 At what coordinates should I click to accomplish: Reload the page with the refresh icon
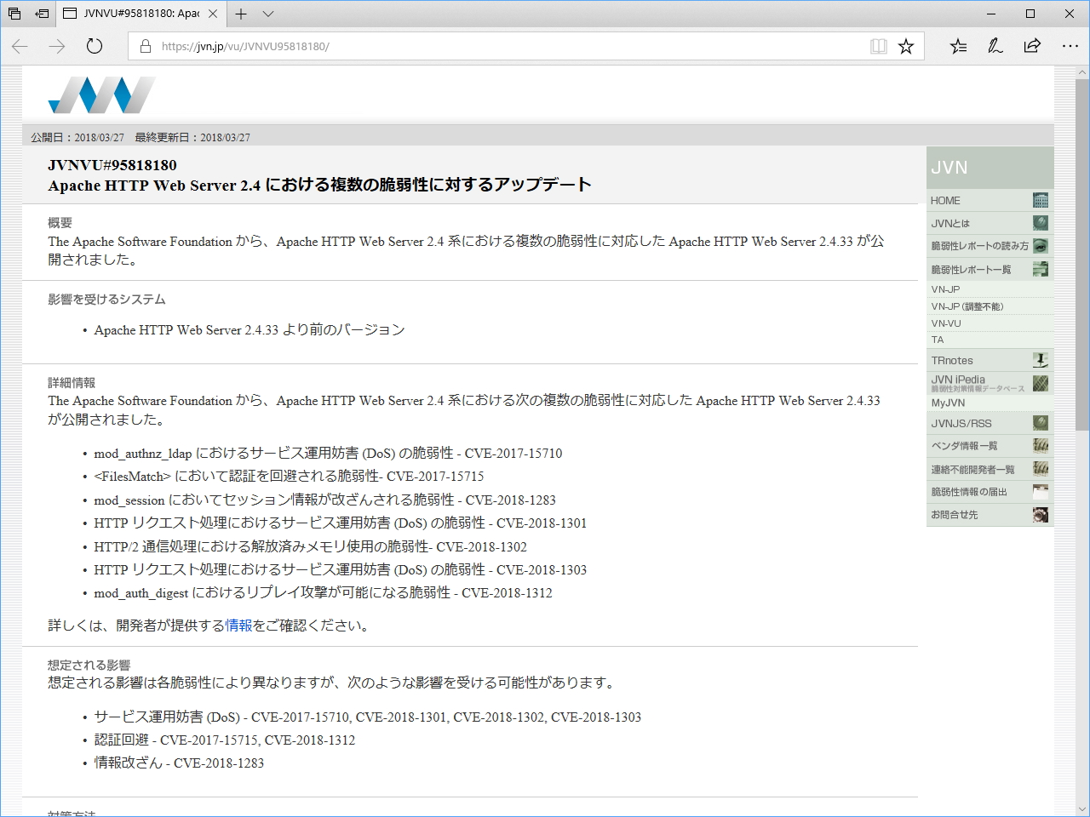94,46
